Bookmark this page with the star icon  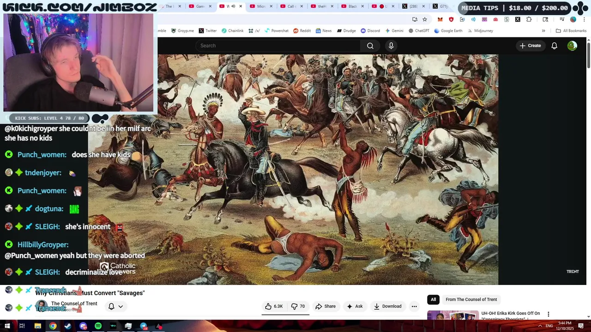(x=425, y=19)
